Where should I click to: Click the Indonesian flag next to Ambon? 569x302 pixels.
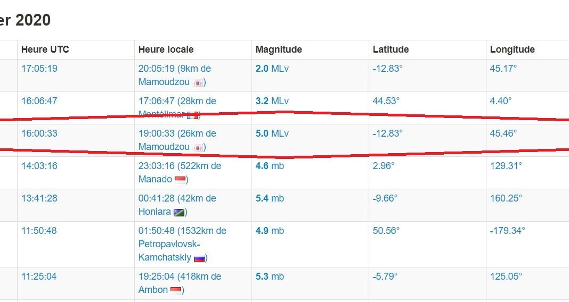coord(176,290)
